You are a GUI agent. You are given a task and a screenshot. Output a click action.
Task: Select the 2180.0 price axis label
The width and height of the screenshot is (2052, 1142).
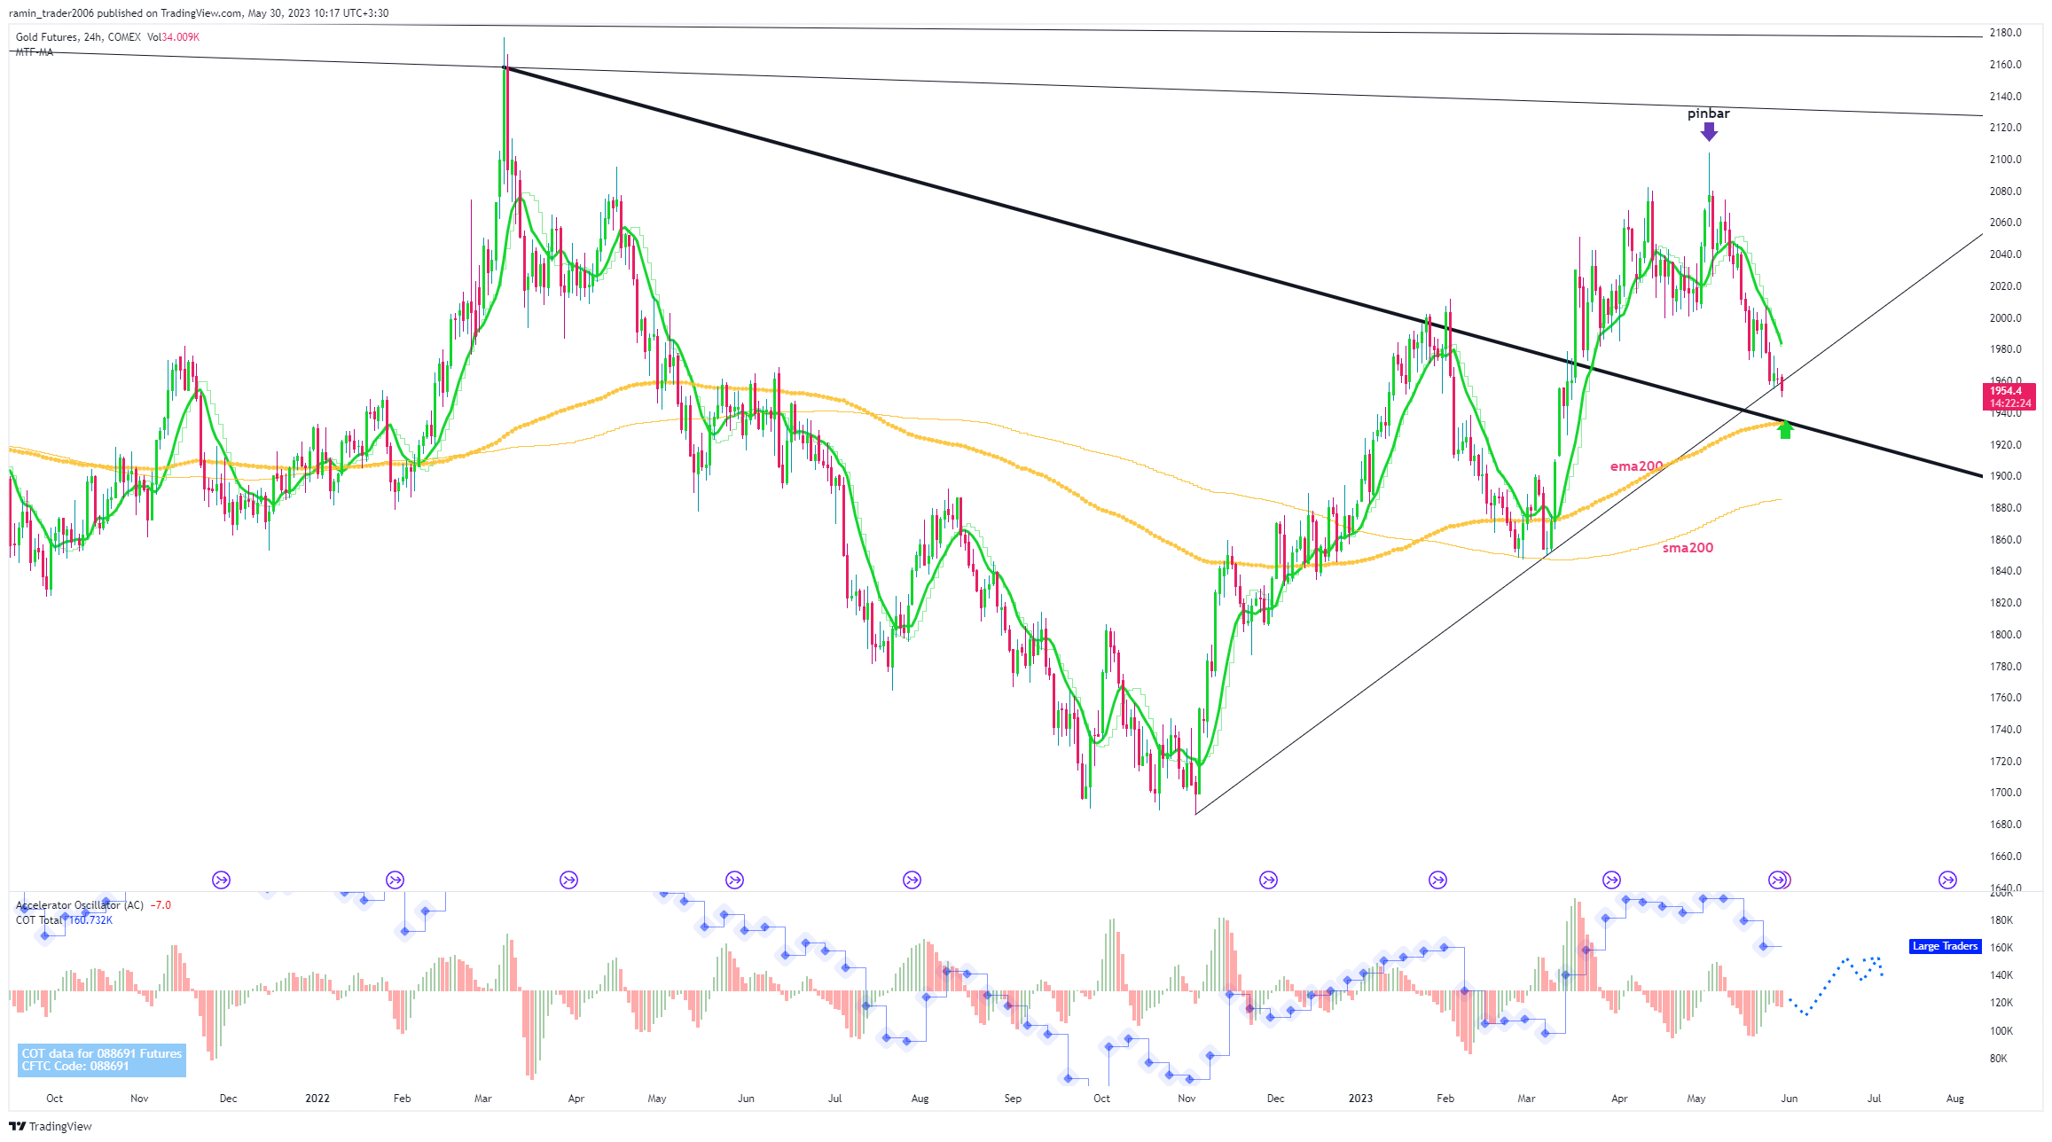(x=2006, y=33)
